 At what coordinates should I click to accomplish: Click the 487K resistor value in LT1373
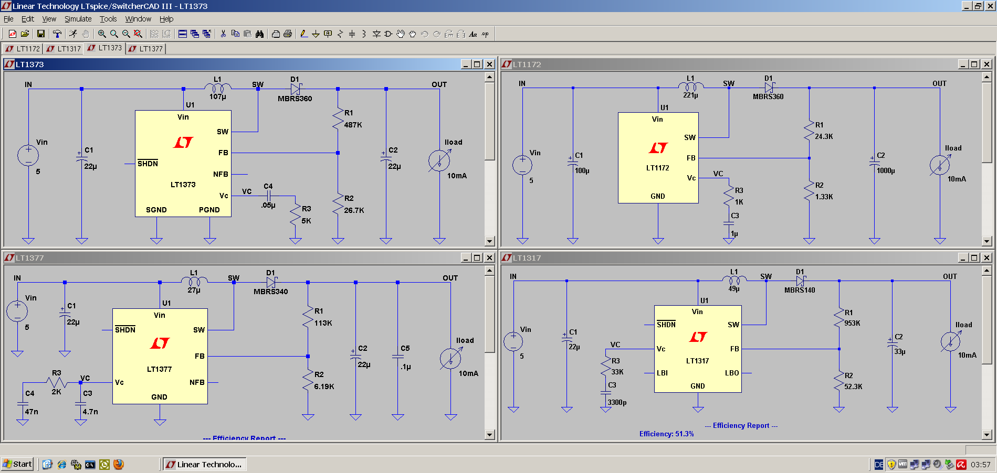coord(353,125)
